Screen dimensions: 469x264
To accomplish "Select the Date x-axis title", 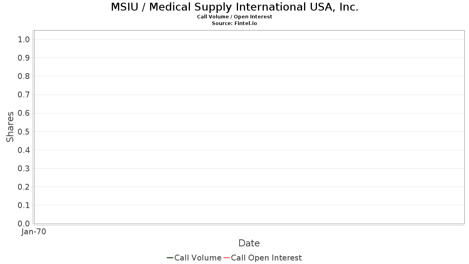I will pyautogui.click(x=249, y=243).
